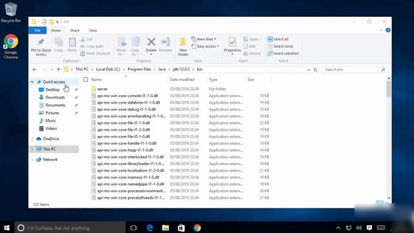
Task: Tick the select-all checkbox beside Name
Action: (x=86, y=79)
